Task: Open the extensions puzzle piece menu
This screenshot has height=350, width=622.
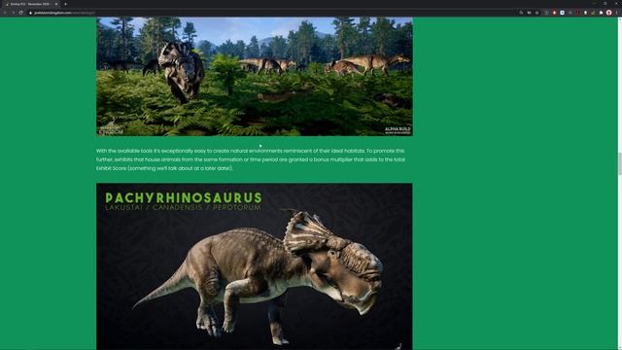Action: point(601,13)
